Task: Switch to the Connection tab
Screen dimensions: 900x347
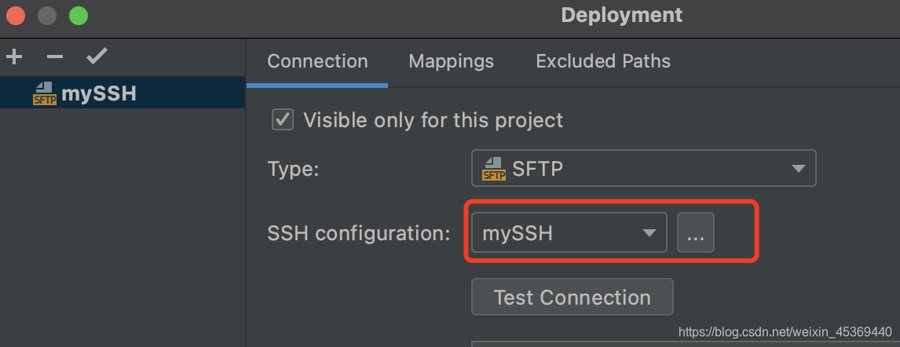Action: click(317, 61)
